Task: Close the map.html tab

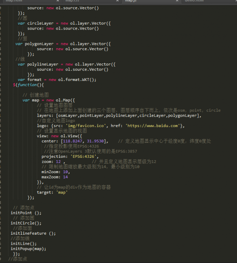Action: pos(58,1)
